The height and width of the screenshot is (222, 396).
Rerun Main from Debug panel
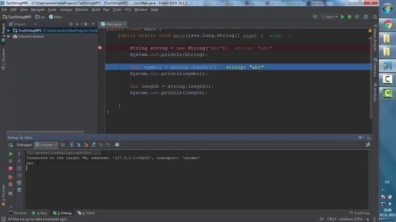tap(11, 145)
